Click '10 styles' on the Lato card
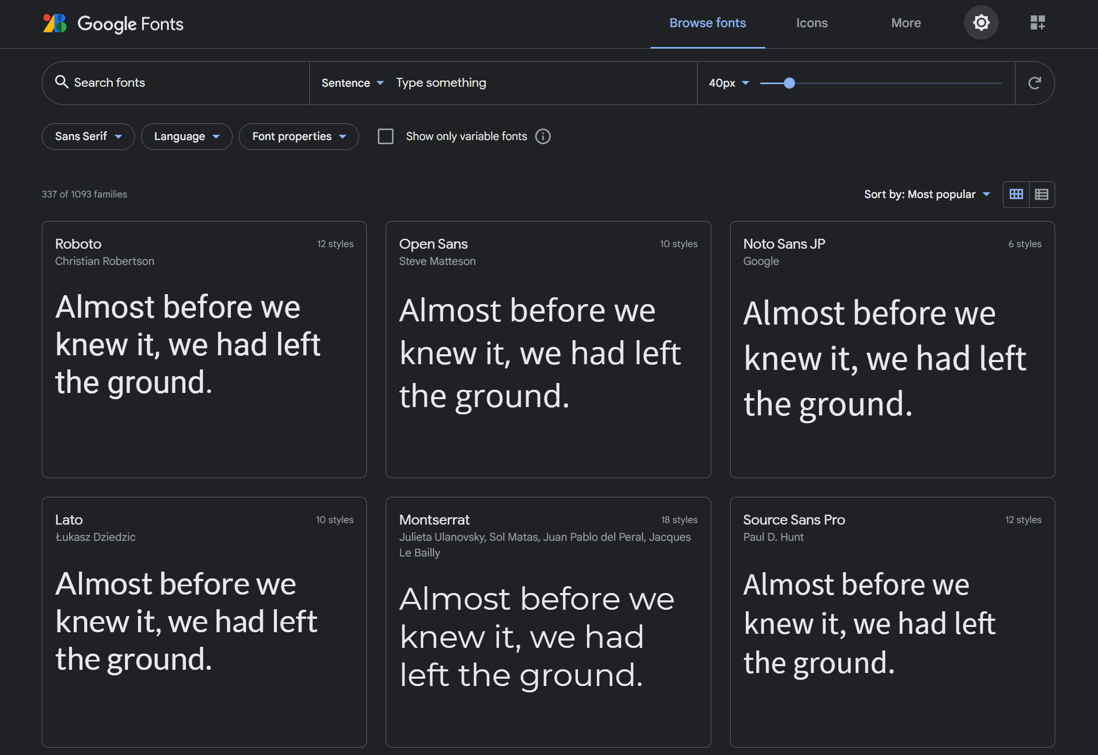Screen dimensions: 1098x755 click(x=334, y=520)
